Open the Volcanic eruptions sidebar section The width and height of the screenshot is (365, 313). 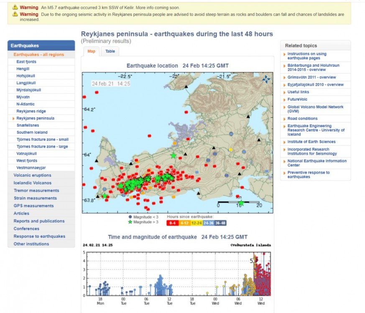[33, 175]
